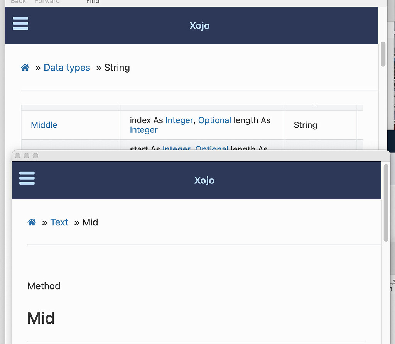Open the hamburger menu in the Mid page

tap(27, 178)
